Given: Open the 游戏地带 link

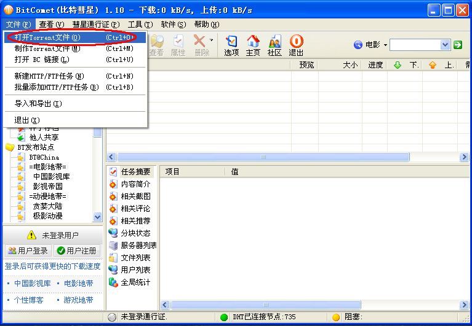Looking at the screenshot, I should (x=78, y=300).
